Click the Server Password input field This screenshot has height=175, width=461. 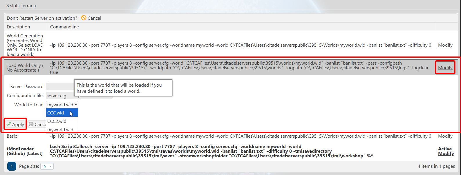(60, 87)
